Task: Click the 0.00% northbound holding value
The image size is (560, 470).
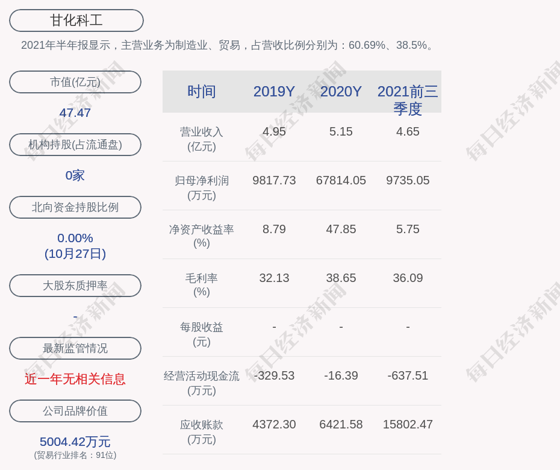Action: 75,237
